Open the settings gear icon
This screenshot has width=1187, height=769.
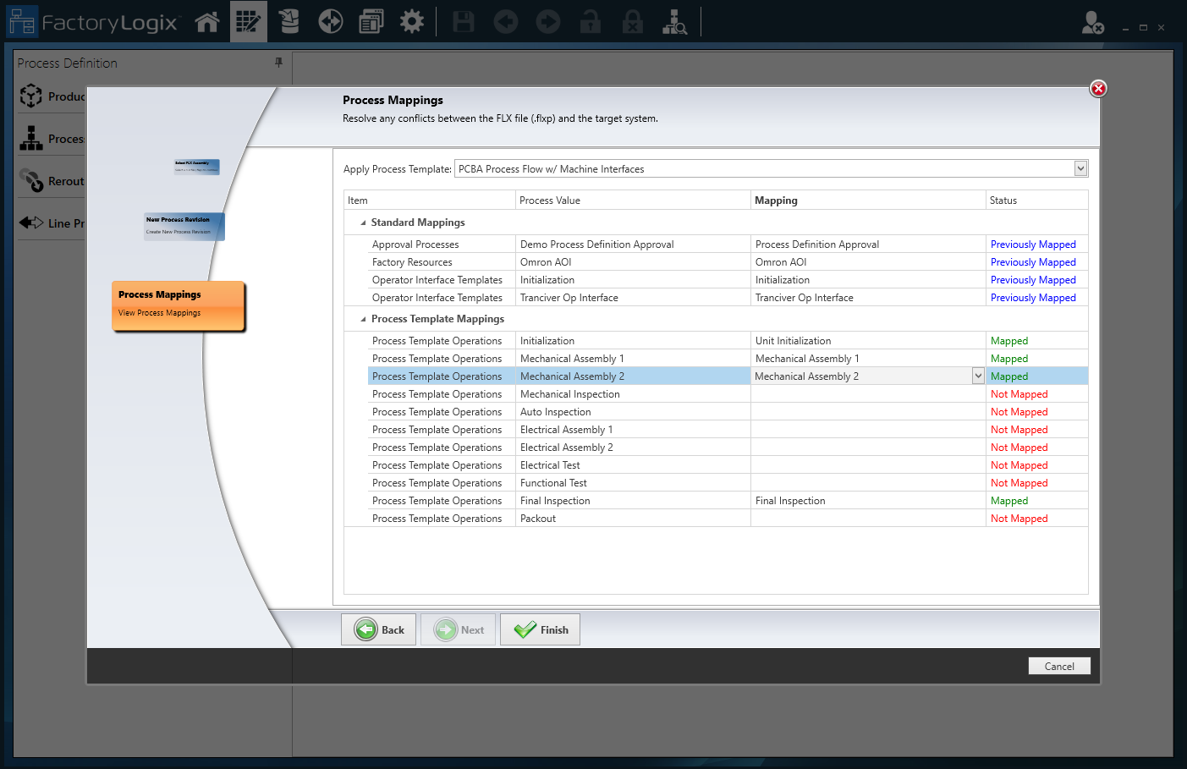pos(412,21)
